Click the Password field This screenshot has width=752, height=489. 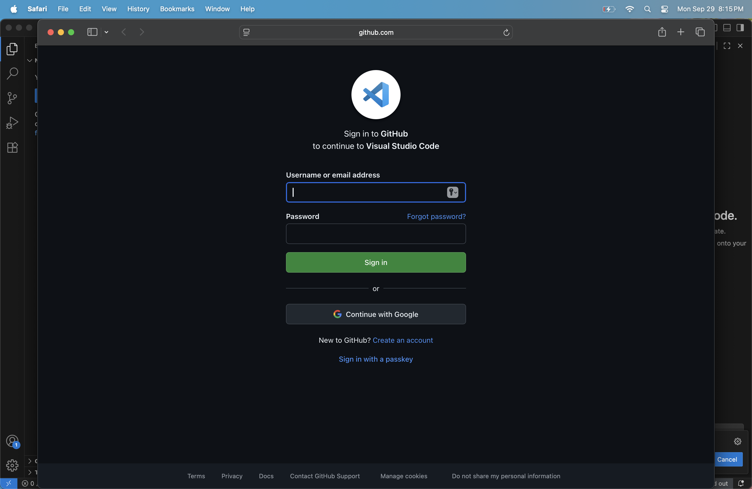[376, 234]
